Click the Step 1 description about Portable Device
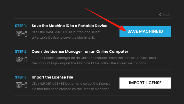 point(66,35)
